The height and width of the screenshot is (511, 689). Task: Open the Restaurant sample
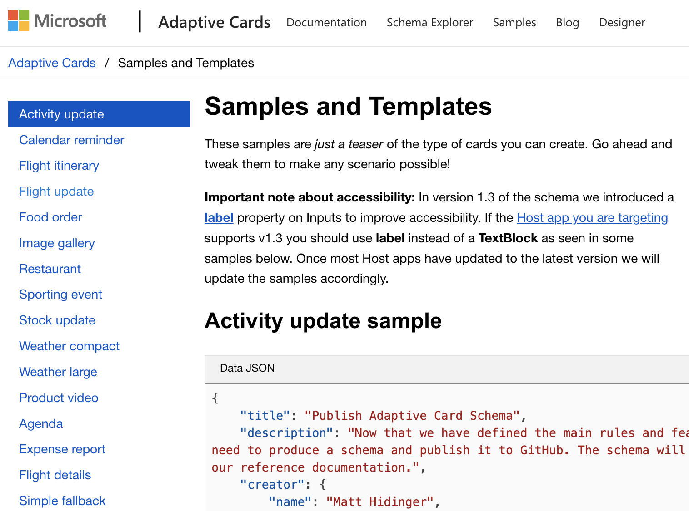coord(50,269)
